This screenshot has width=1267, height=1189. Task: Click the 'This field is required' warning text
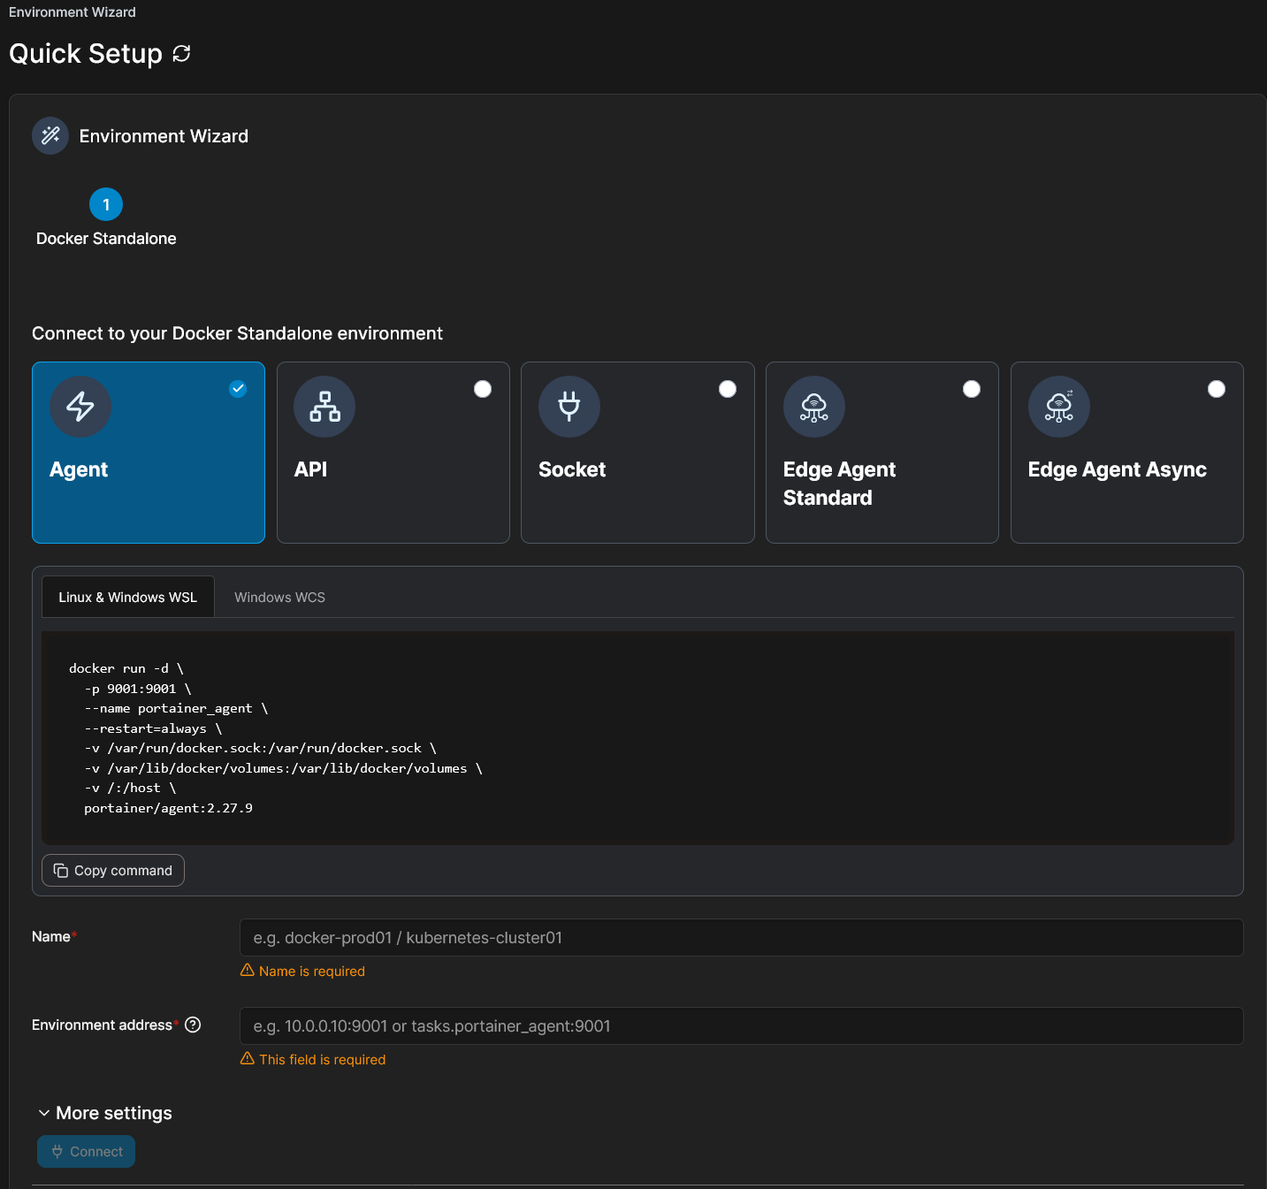click(322, 1059)
